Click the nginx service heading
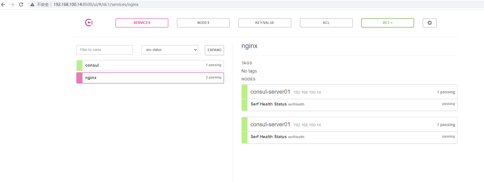Screen dimensions: 484x182 click(249, 46)
